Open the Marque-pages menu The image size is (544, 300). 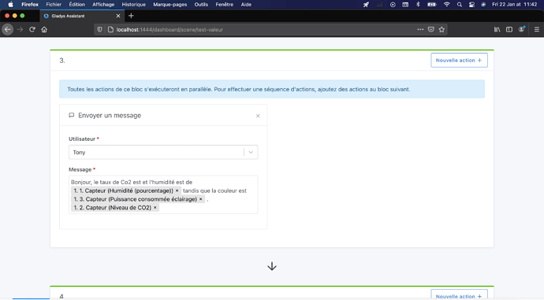pos(170,5)
